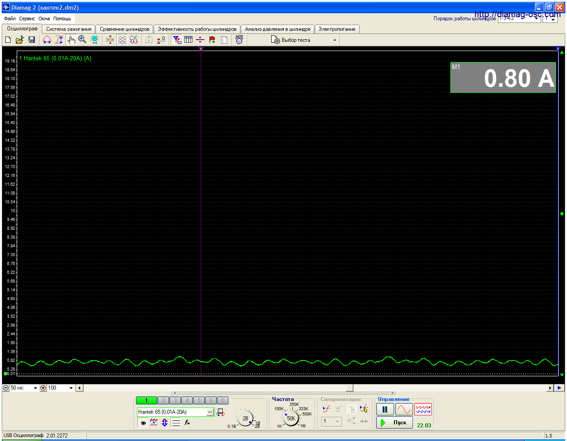Screen dimensions: 567x441
Task: Select channel 6 button
Action: tap(211, 401)
